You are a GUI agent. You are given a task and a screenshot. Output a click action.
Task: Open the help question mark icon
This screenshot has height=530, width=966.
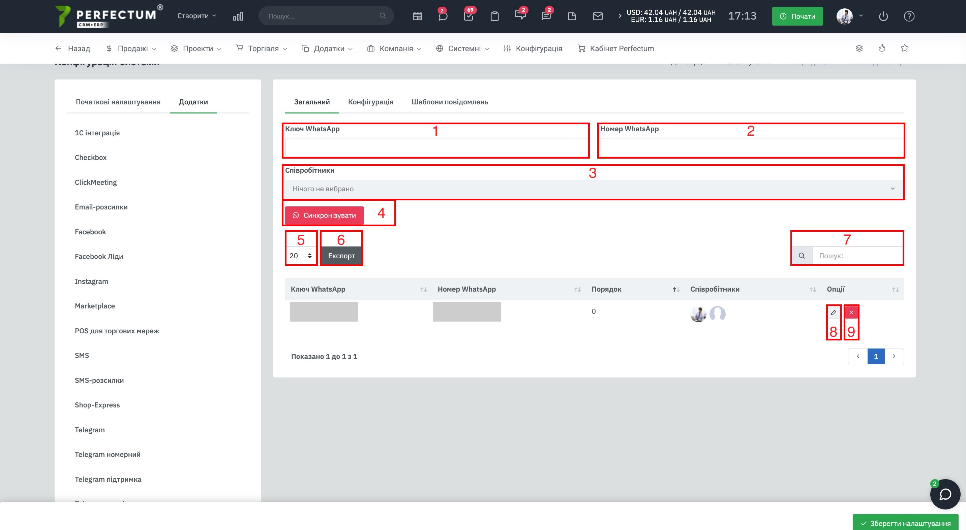pyautogui.click(x=909, y=16)
